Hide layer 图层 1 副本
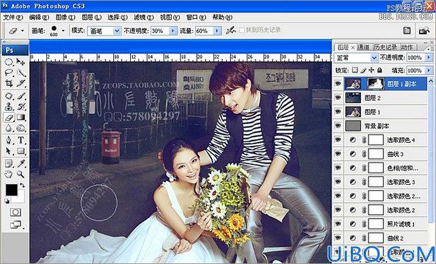The width and height of the screenshot is (436, 264). pos(338,84)
